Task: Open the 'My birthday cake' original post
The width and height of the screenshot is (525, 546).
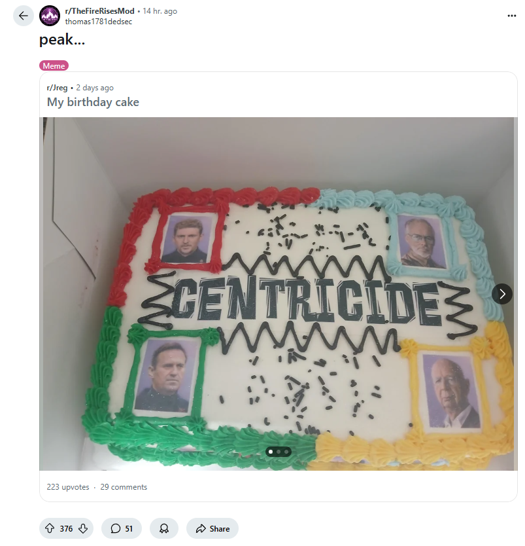Action: pos(93,102)
